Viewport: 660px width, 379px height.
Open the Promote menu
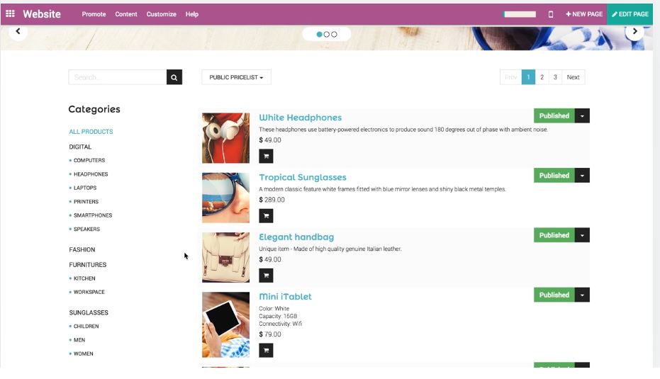(x=94, y=14)
